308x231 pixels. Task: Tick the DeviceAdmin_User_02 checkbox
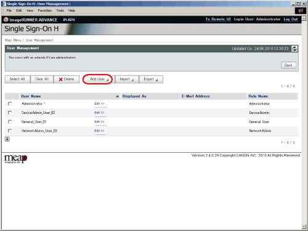(x=10, y=113)
